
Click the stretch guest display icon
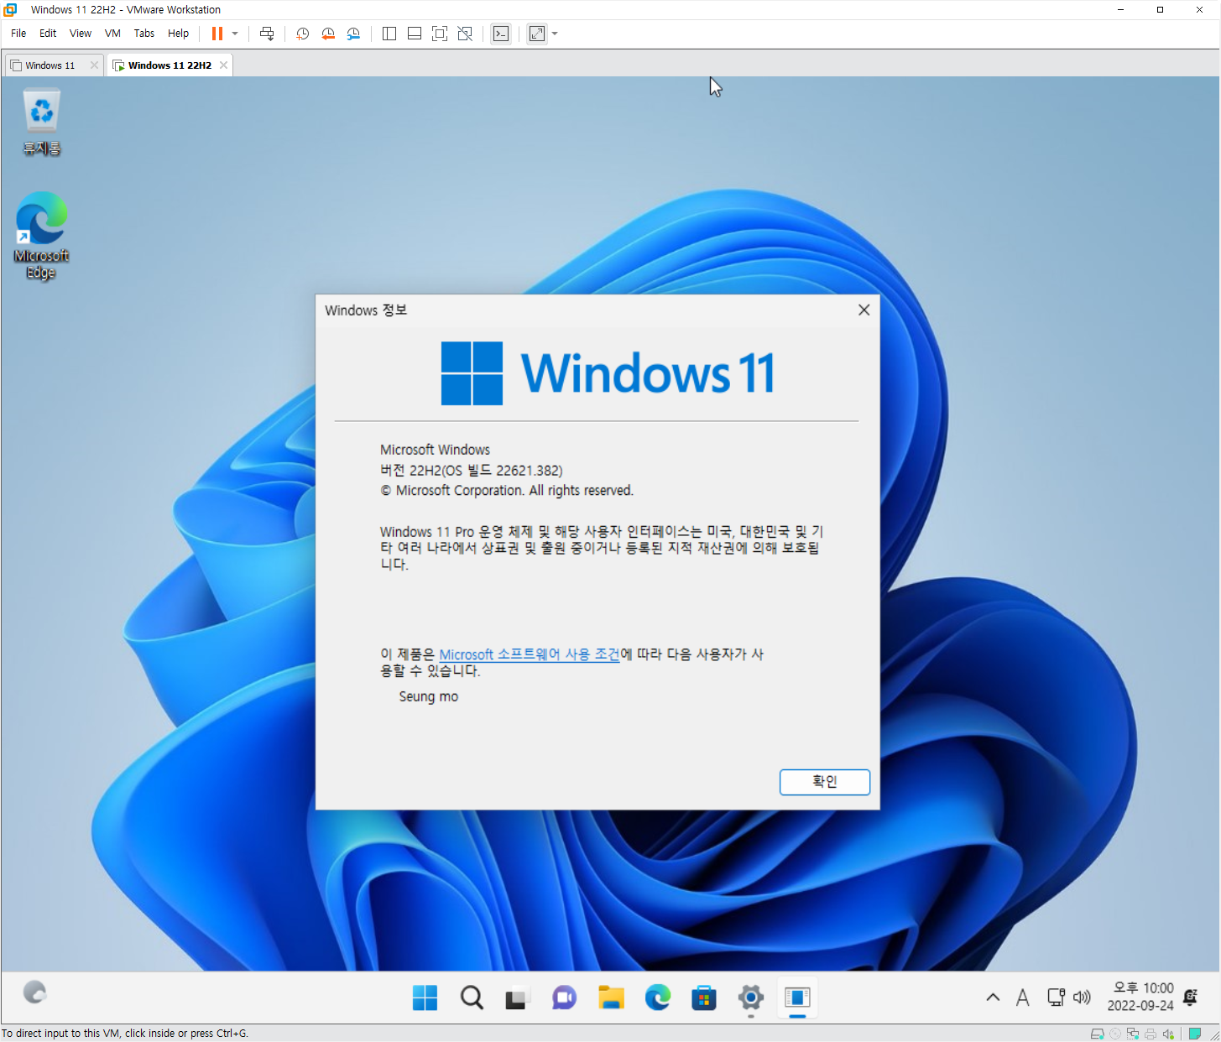[x=537, y=34]
